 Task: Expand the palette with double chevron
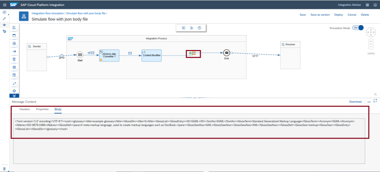(14, 96)
